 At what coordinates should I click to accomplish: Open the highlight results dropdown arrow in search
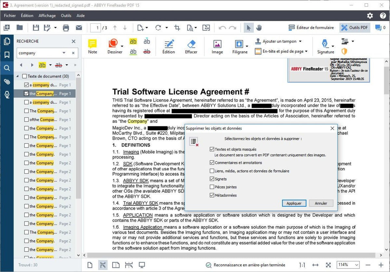50,65
